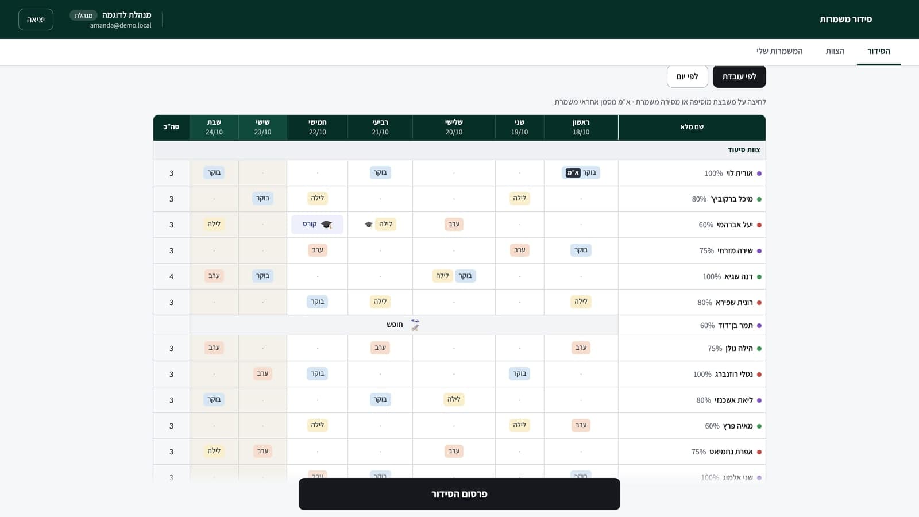919x517 pixels.
Task: Switch to לפי עובדת view
Action: tap(739, 76)
